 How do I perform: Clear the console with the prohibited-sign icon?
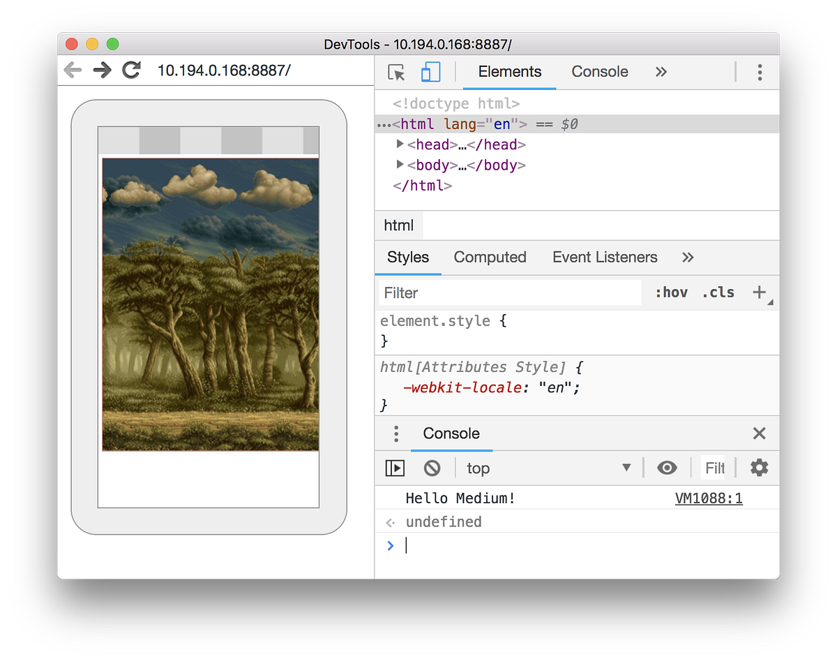point(432,468)
